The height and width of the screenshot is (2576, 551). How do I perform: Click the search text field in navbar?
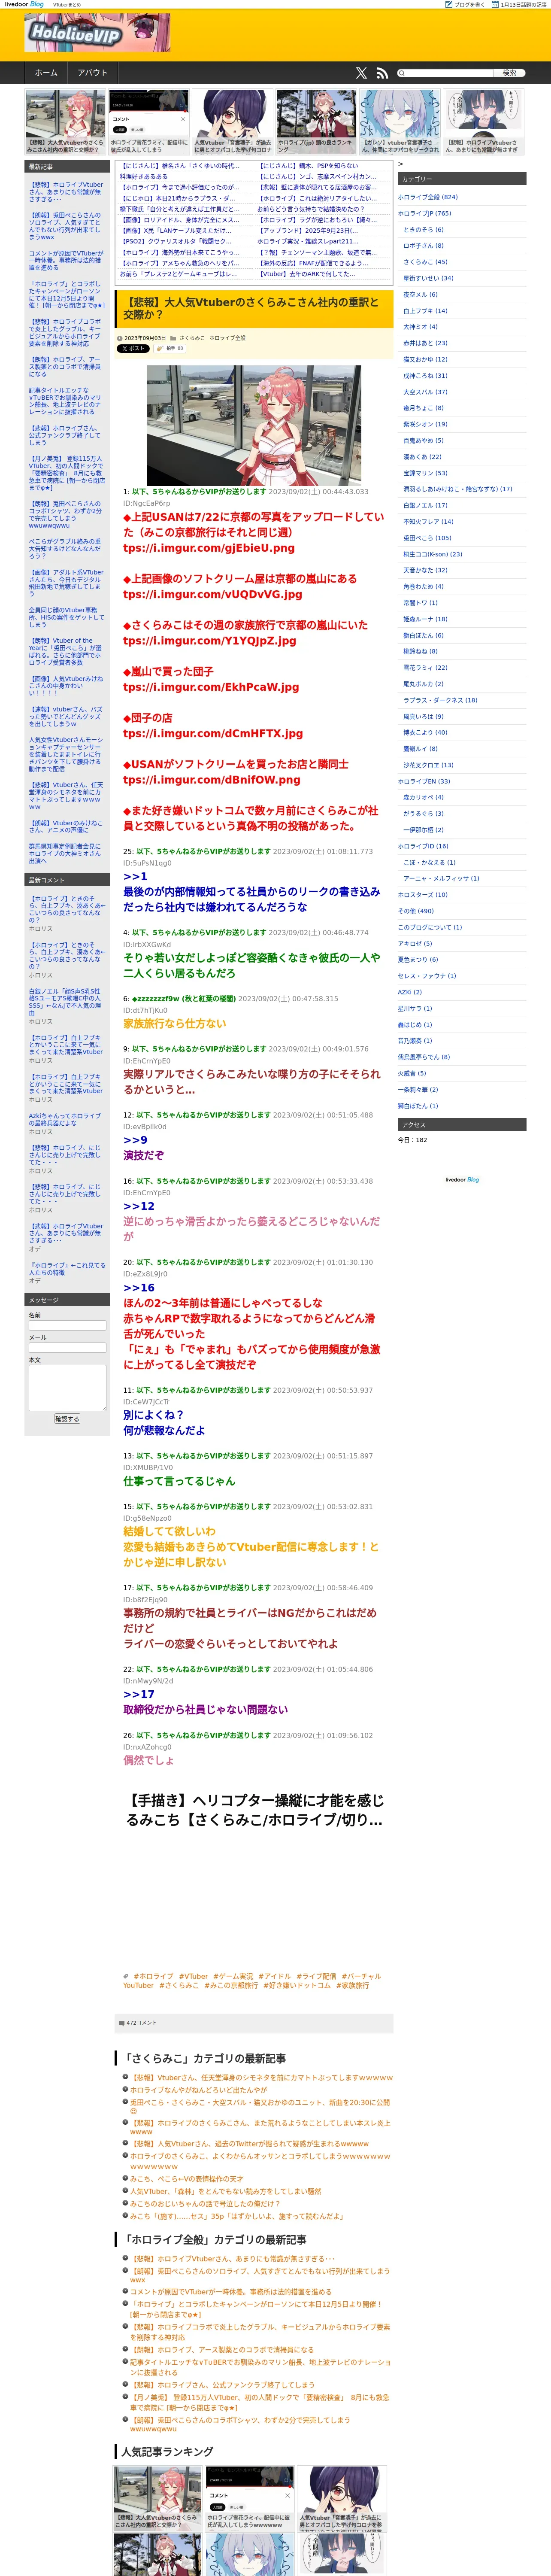click(446, 73)
